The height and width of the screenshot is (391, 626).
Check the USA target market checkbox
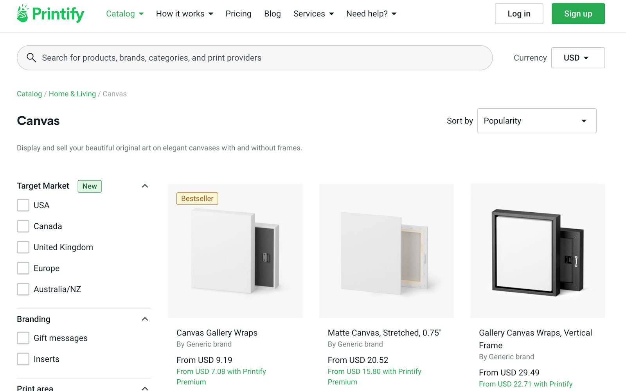tap(23, 205)
